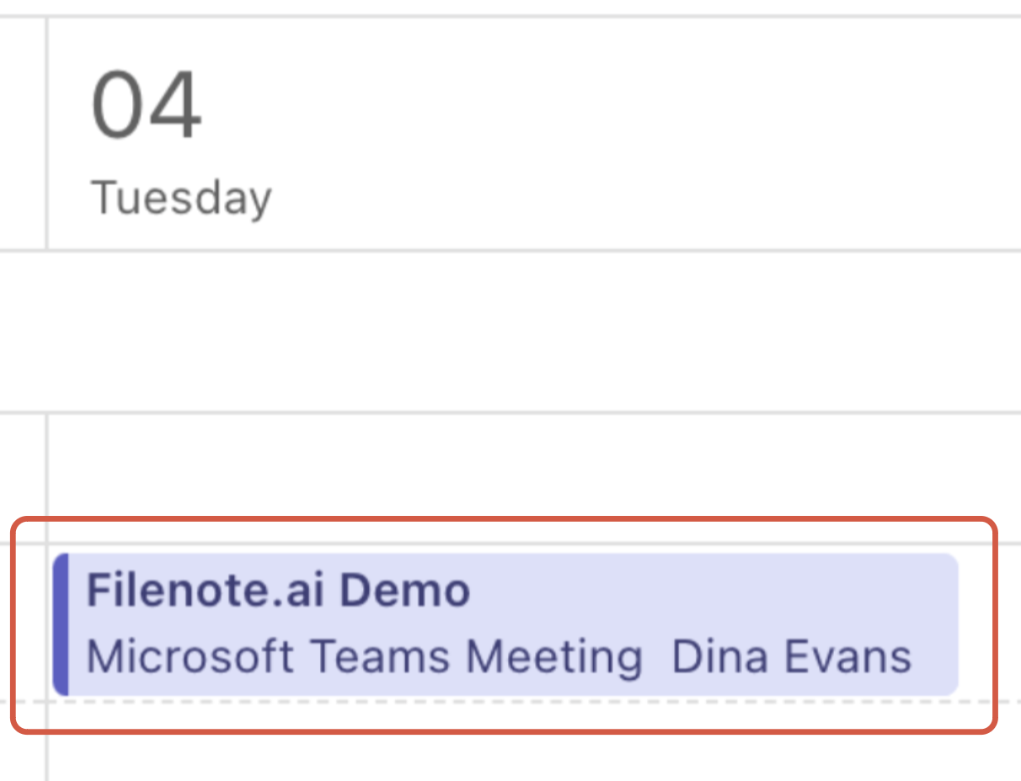Viewport: 1021px width, 781px height.
Task: Click the date number 04
Action: [147, 107]
